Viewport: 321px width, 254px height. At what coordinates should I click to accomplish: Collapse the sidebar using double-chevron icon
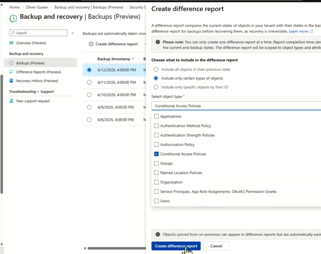click(x=73, y=33)
